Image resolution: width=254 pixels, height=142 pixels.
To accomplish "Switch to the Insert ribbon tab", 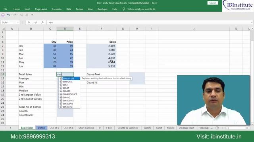I will pos(27,9).
